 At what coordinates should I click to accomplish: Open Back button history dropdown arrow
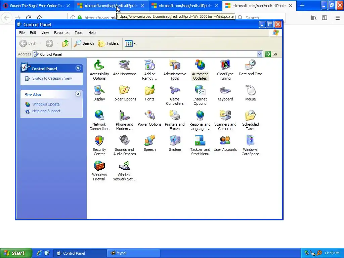tap(40, 43)
